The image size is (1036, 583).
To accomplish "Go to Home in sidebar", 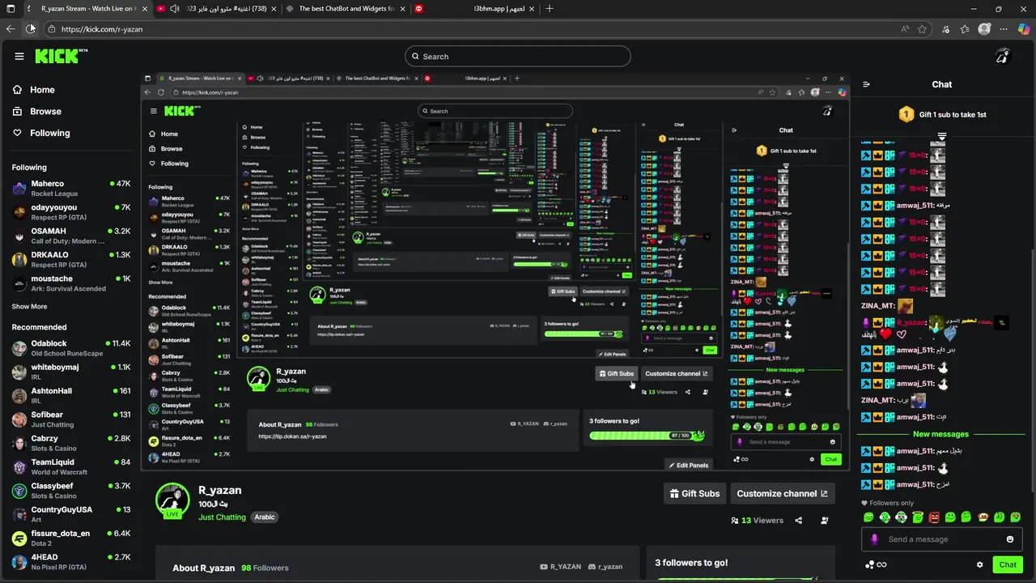I will pos(34,90).
